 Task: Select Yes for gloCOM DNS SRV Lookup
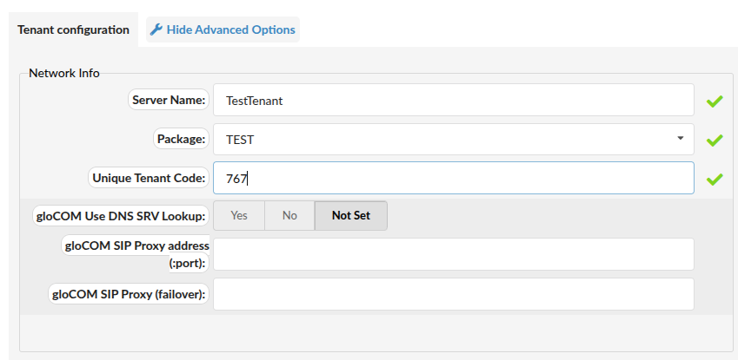coord(239,215)
